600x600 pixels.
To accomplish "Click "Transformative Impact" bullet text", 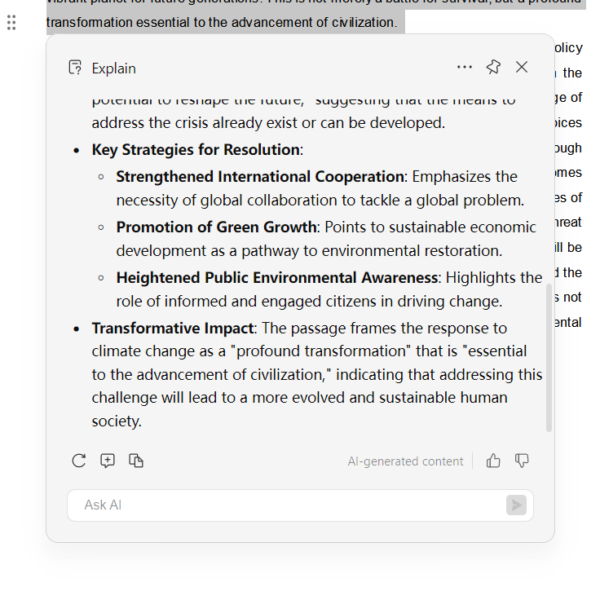I will pos(173,329).
